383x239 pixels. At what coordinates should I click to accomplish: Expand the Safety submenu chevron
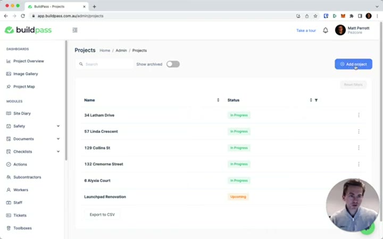pos(58,126)
